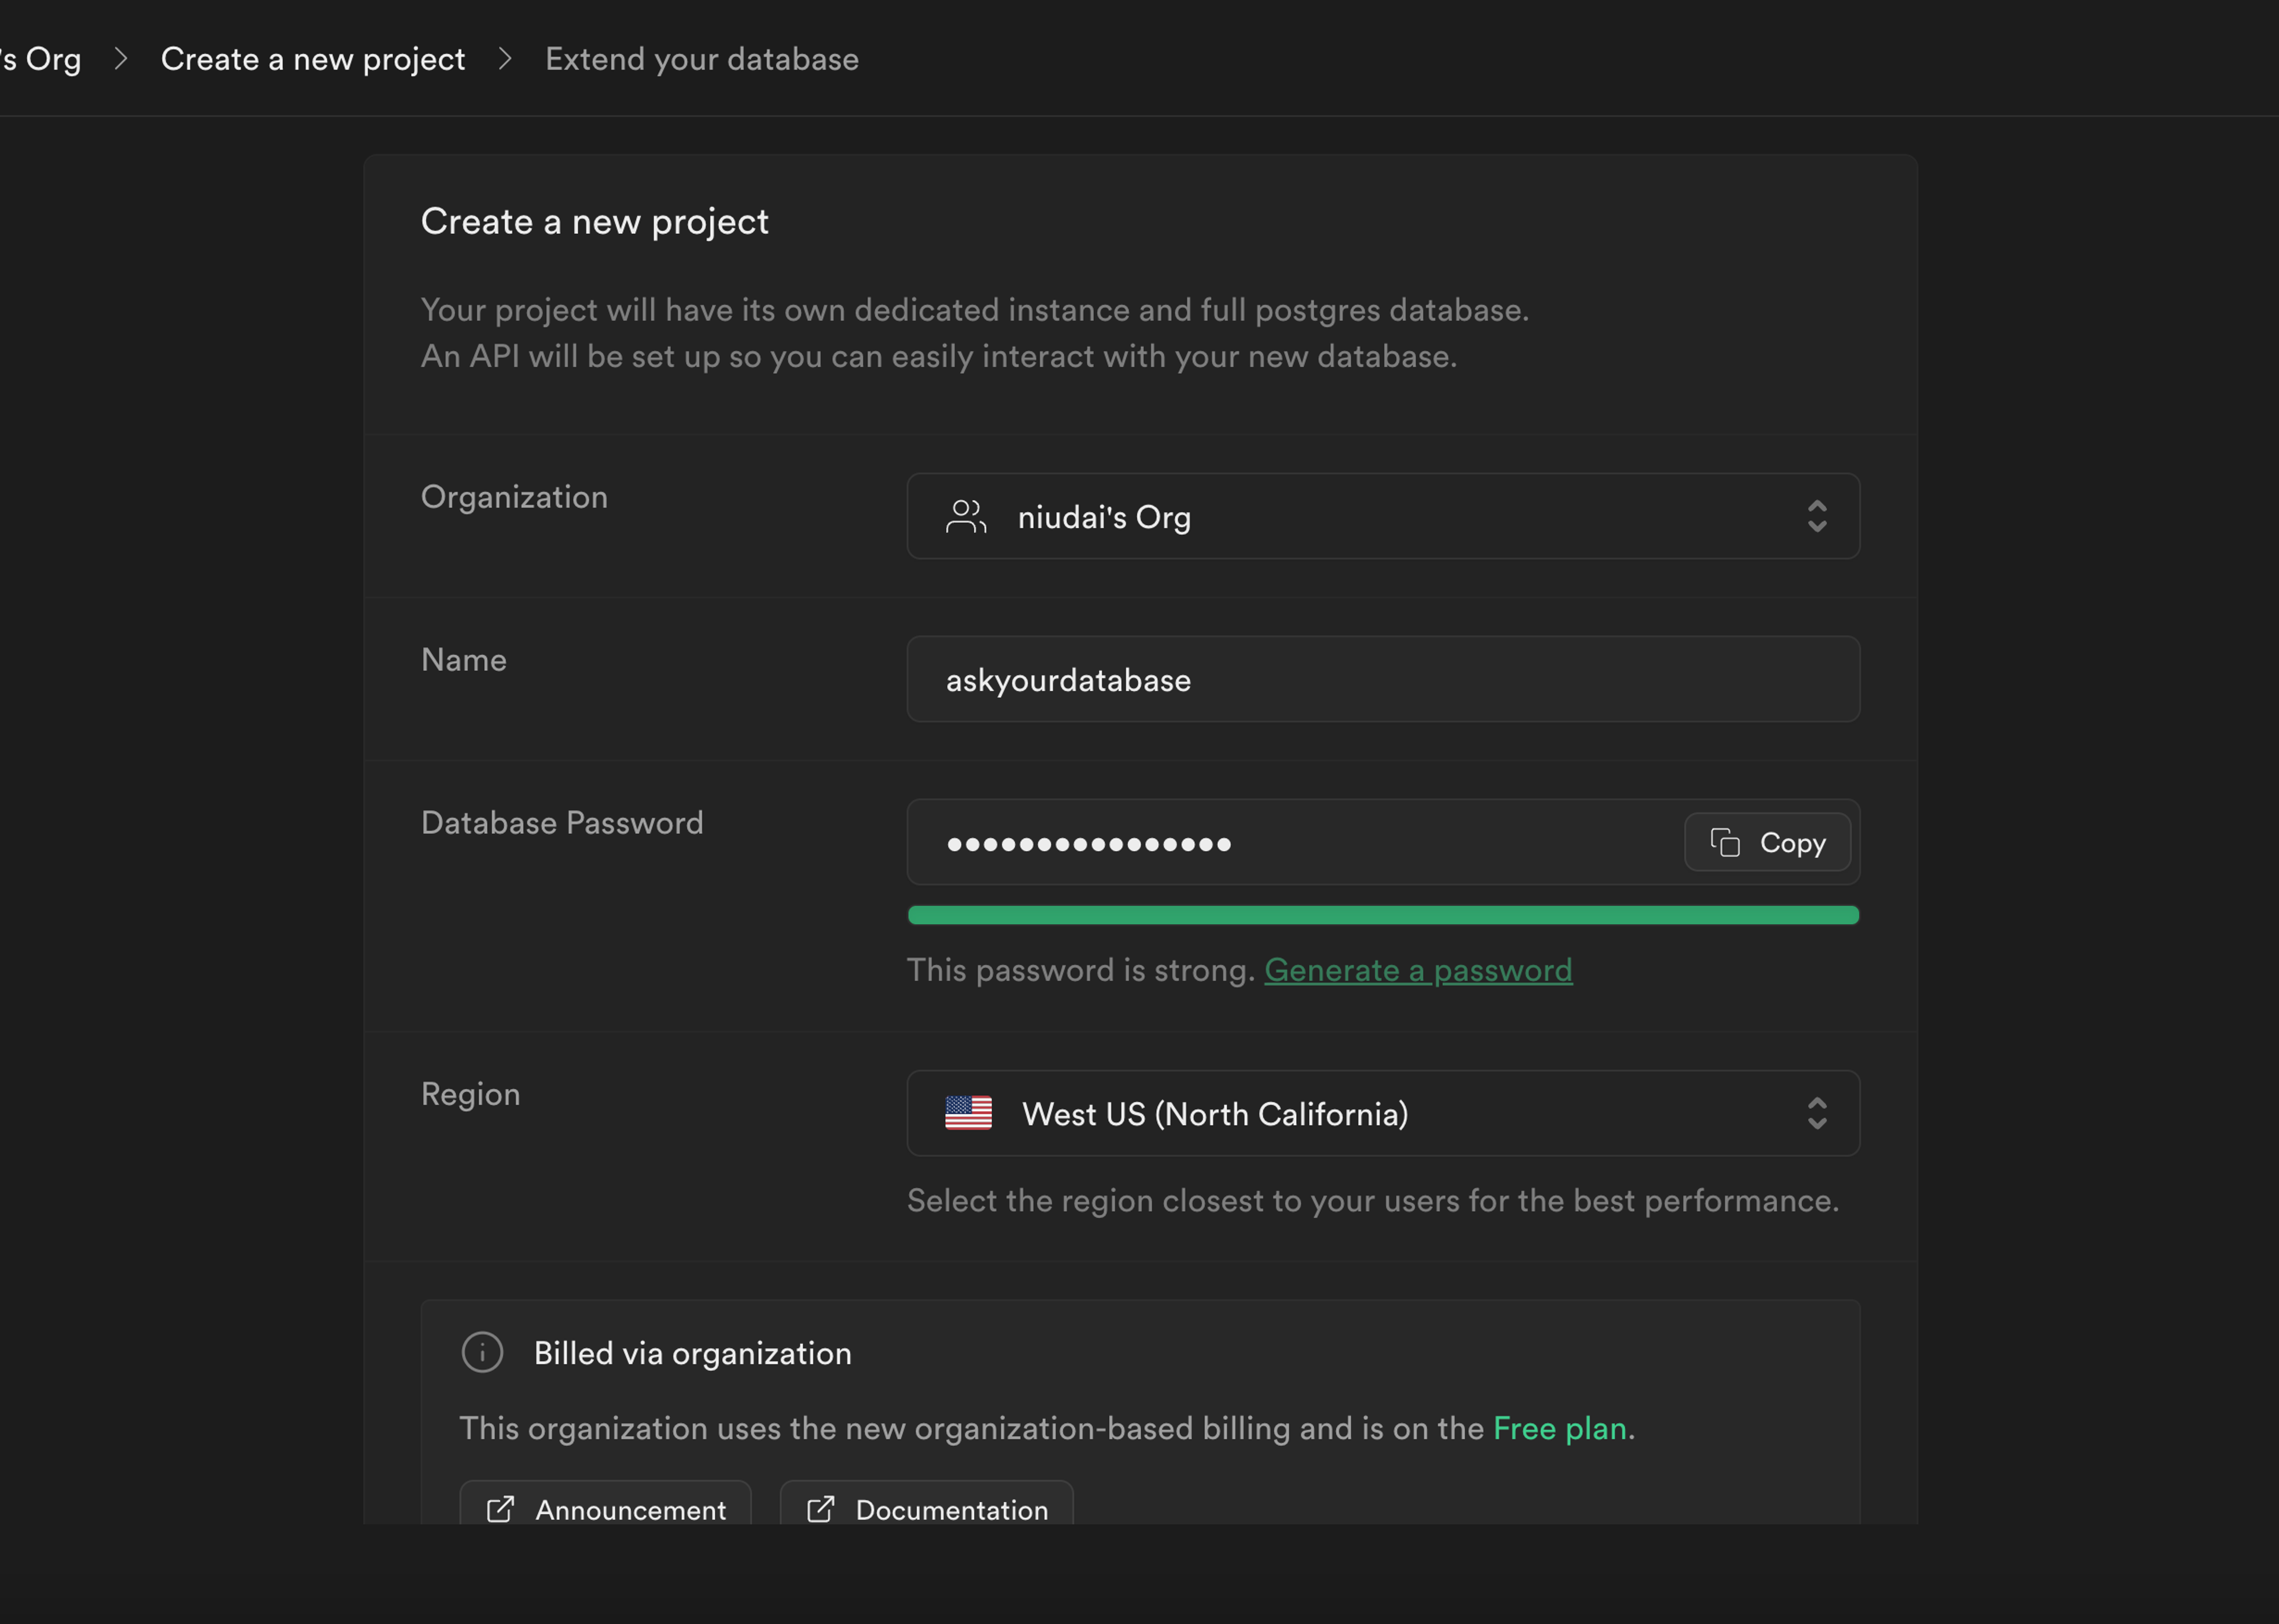This screenshot has width=2279, height=1624.
Task: Go to Create a new project breadcrumb
Action: (x=313, y=59)
